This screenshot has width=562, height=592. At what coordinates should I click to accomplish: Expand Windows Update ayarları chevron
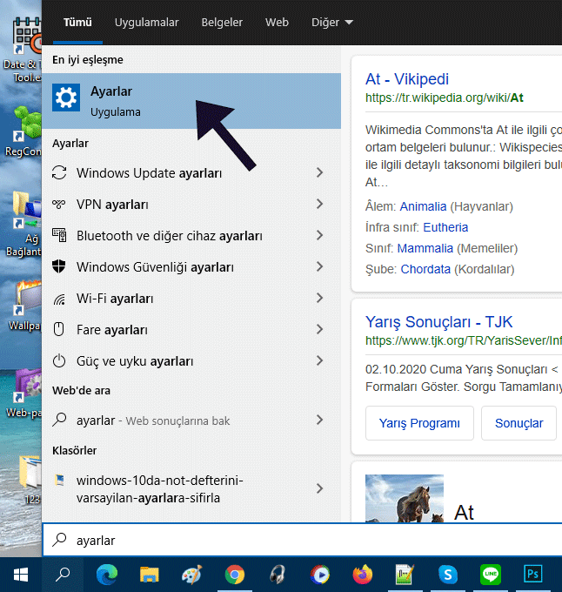tap(319, 173)
